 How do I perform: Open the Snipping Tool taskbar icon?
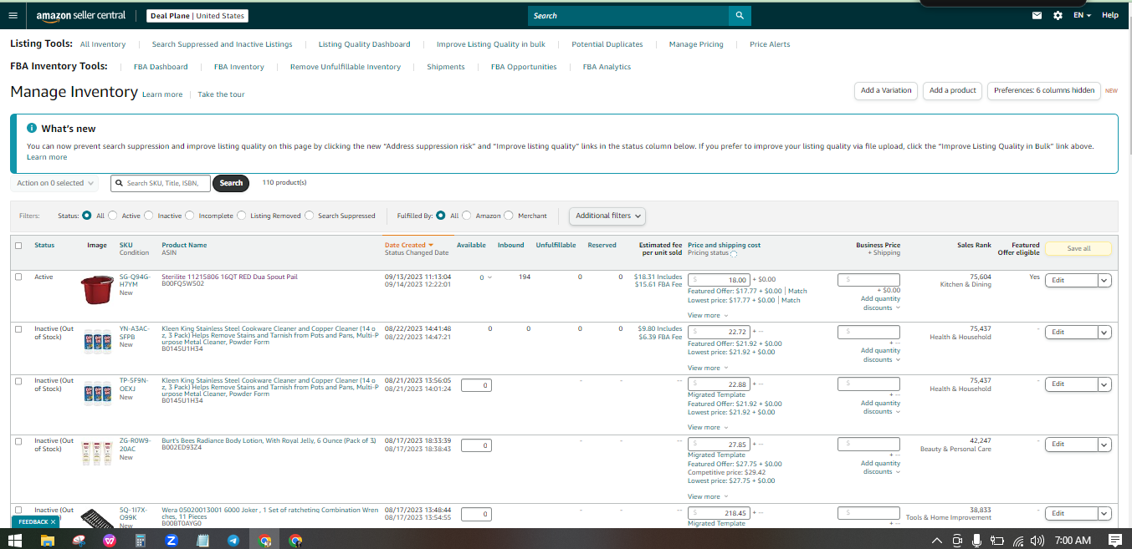click(x=79, y=541)
